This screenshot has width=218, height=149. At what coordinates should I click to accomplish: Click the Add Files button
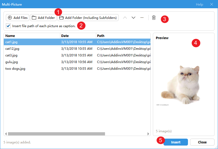[18, 18]
